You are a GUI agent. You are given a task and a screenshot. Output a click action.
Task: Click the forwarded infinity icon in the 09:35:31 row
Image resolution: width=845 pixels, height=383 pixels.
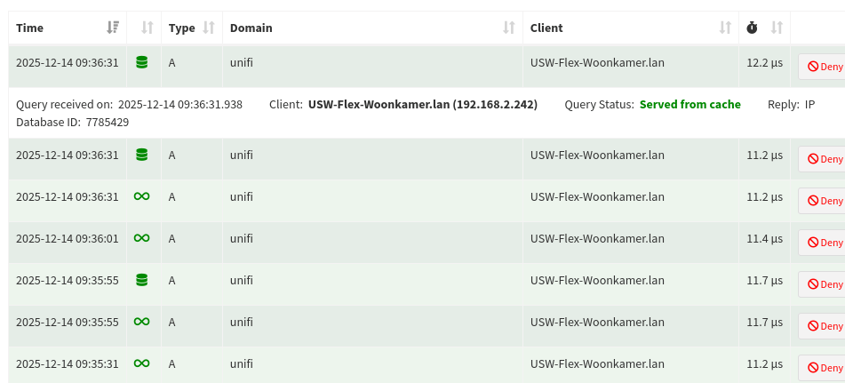141,363
